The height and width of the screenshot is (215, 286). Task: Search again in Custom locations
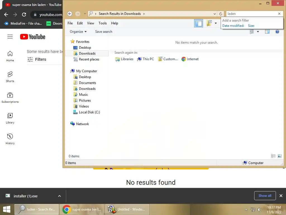point(168,59)
